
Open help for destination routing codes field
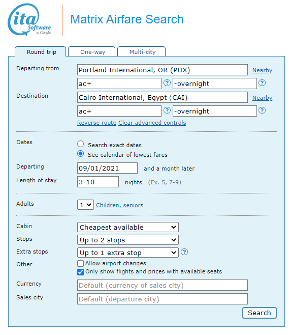pos(167,110)
